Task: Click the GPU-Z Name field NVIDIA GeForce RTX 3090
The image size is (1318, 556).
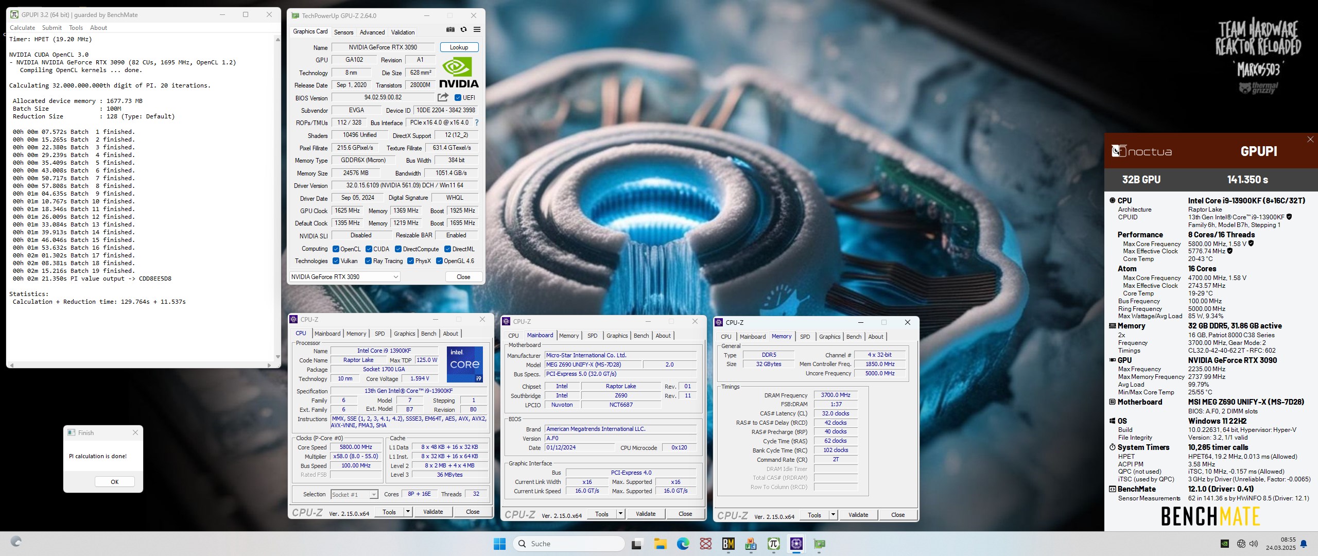Action: coord(383,47)
